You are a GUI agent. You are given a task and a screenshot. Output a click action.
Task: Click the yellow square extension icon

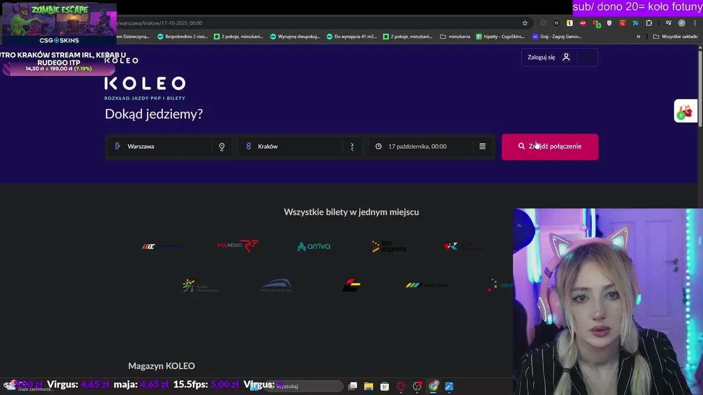570,23
